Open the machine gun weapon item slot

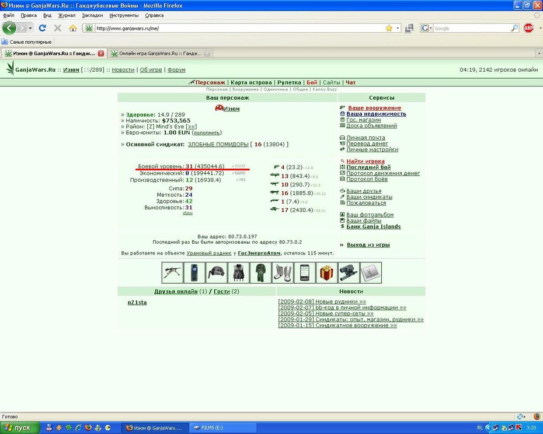[172, 272]
